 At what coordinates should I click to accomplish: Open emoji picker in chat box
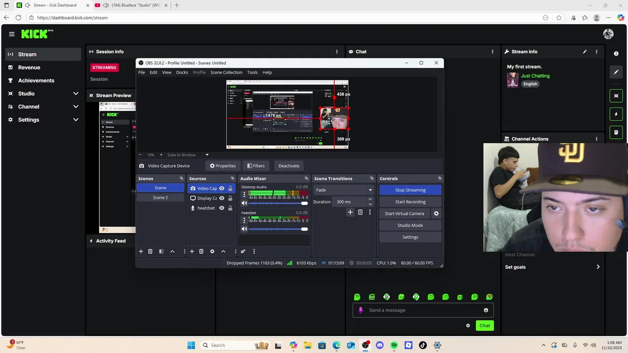pyautogui.click(x=486, y=310)
